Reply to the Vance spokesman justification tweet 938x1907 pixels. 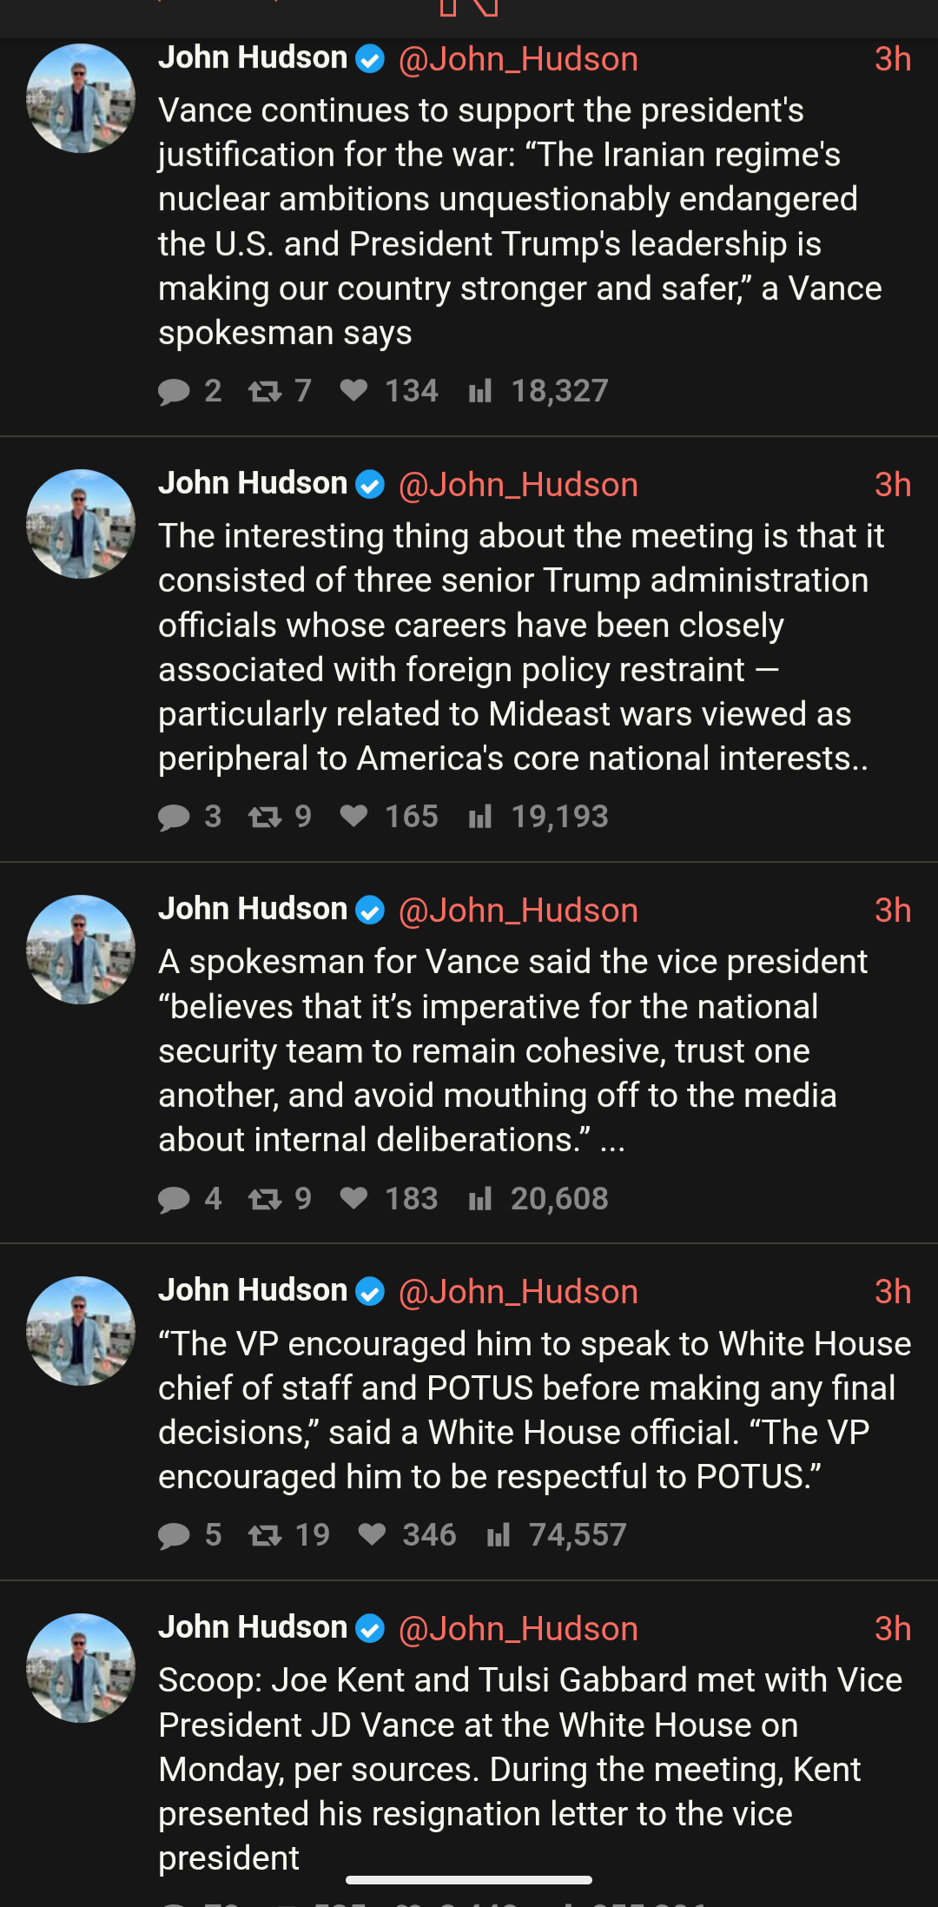175,392
